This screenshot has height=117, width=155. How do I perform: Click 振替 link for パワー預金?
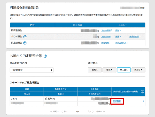tap(118, 36)
